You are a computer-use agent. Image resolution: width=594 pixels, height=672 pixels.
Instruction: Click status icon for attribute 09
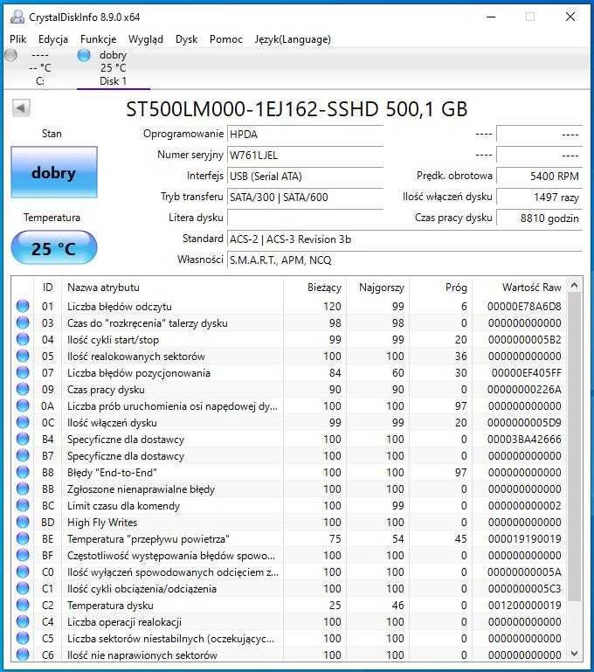click(x=23, y=389)
